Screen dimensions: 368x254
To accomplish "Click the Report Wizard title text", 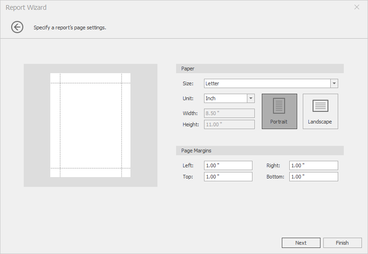I will point(26,7).
